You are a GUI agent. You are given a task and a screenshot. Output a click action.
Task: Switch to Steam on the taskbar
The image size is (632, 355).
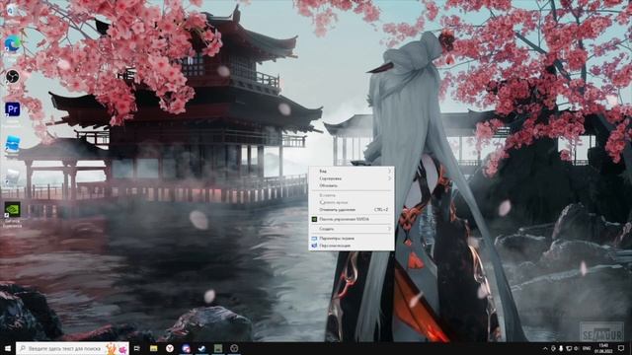201,348
